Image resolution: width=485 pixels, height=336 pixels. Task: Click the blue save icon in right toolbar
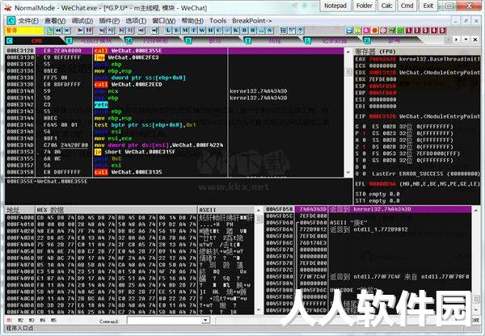pos(349,31)
